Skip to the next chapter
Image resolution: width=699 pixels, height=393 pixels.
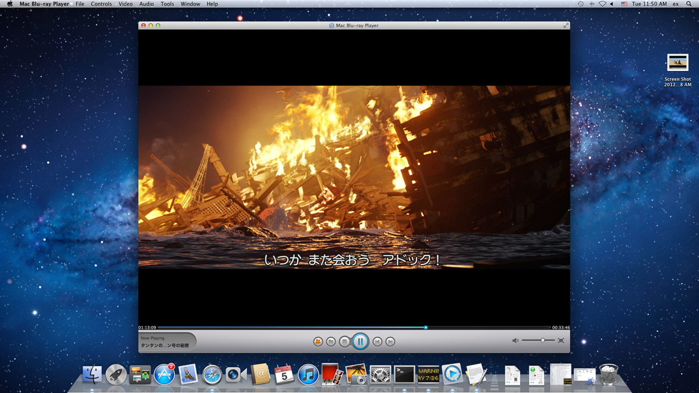391,342
